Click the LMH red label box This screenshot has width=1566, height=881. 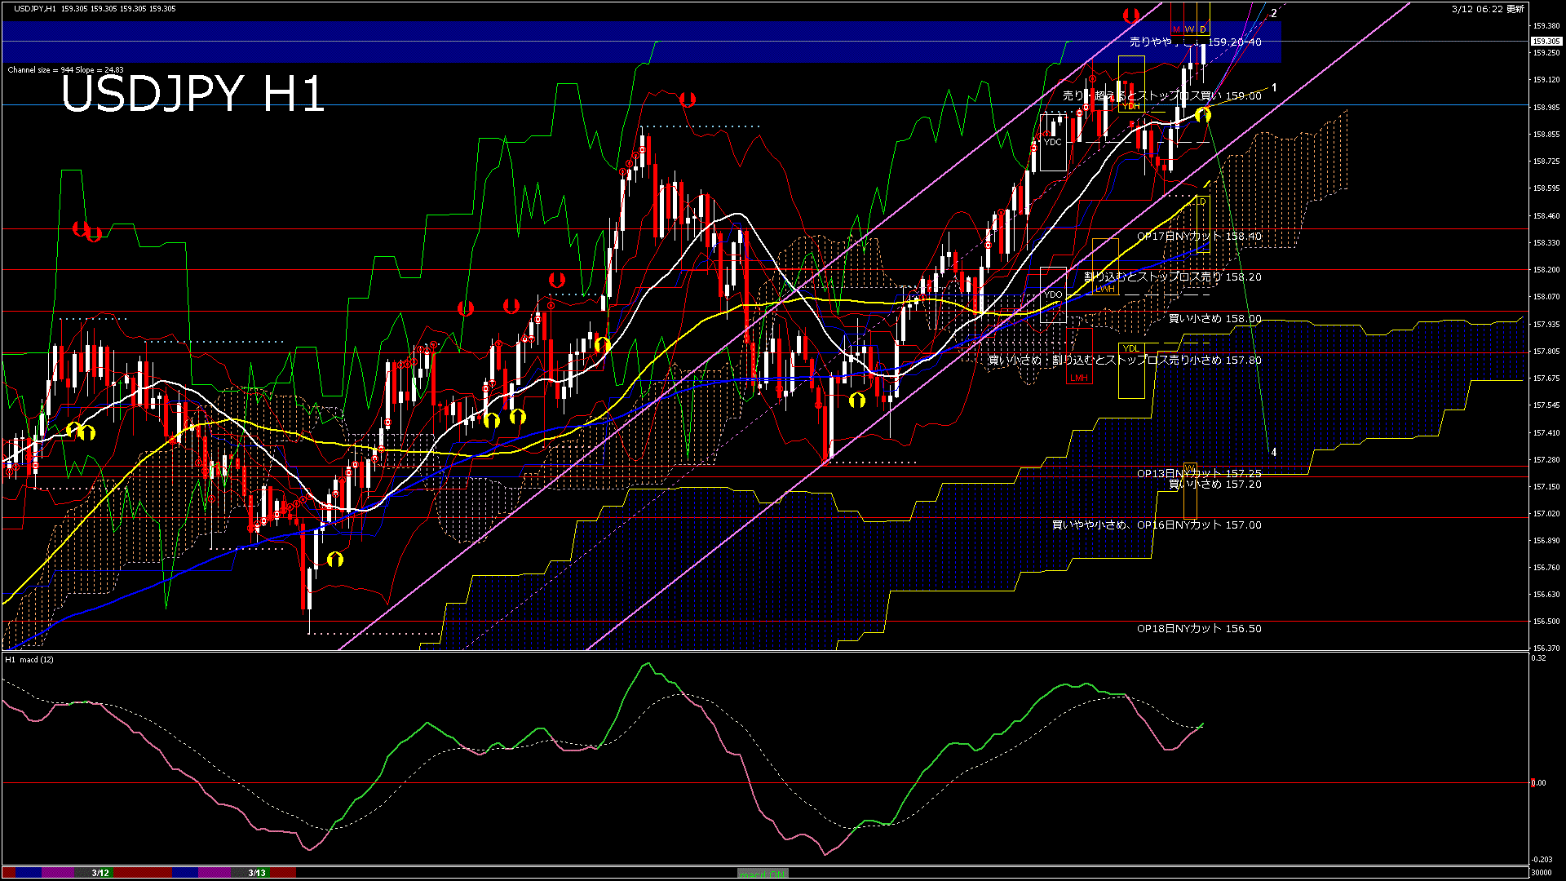1079,378
